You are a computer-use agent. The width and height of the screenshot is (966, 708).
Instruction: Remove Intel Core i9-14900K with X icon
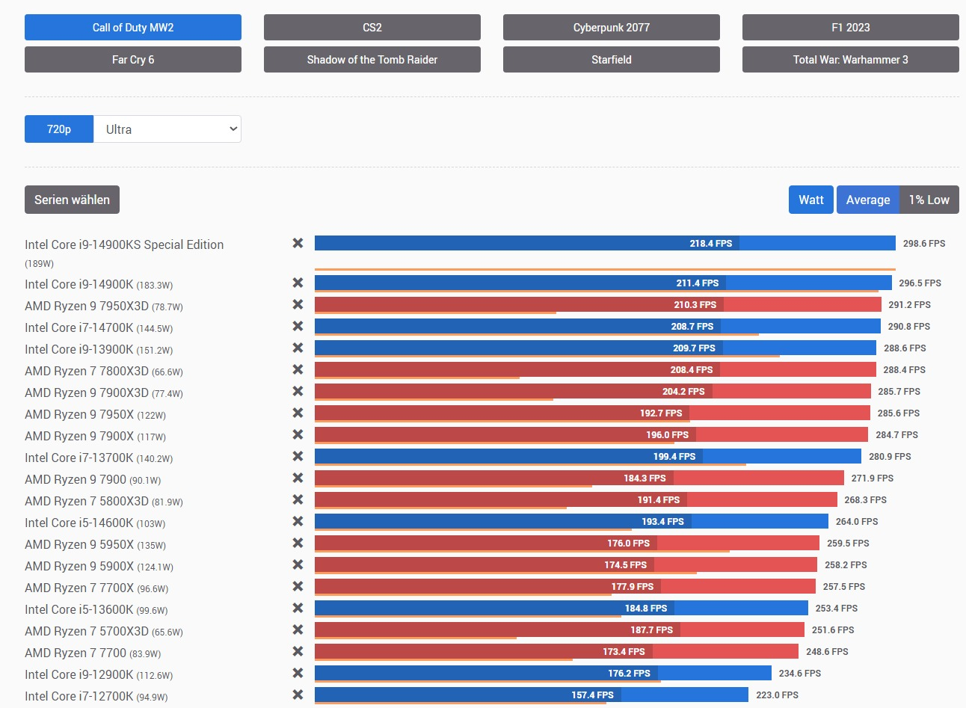coord(298,283)
